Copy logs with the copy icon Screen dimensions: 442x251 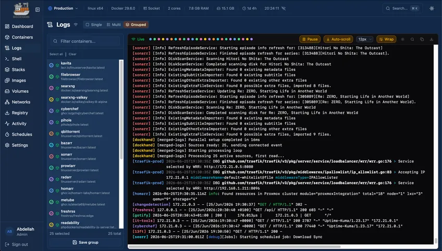pyautogui.click(x=422, y=39)
